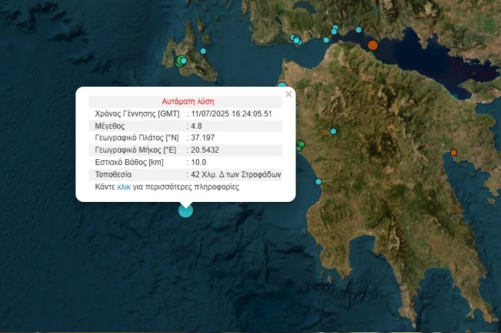Select the green marker cluster on Kefalonia
The height and width of the screenshot is (333, 501).
pyautogui.click(x=181, y=60)
